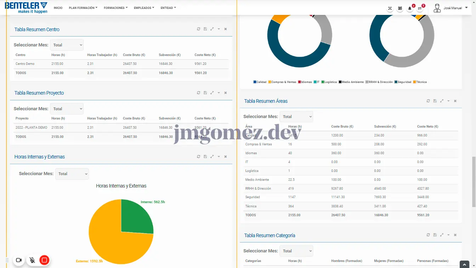
Task: Open the month dropdown in Tabla Resumen Áreas
Action: (296, 117)
